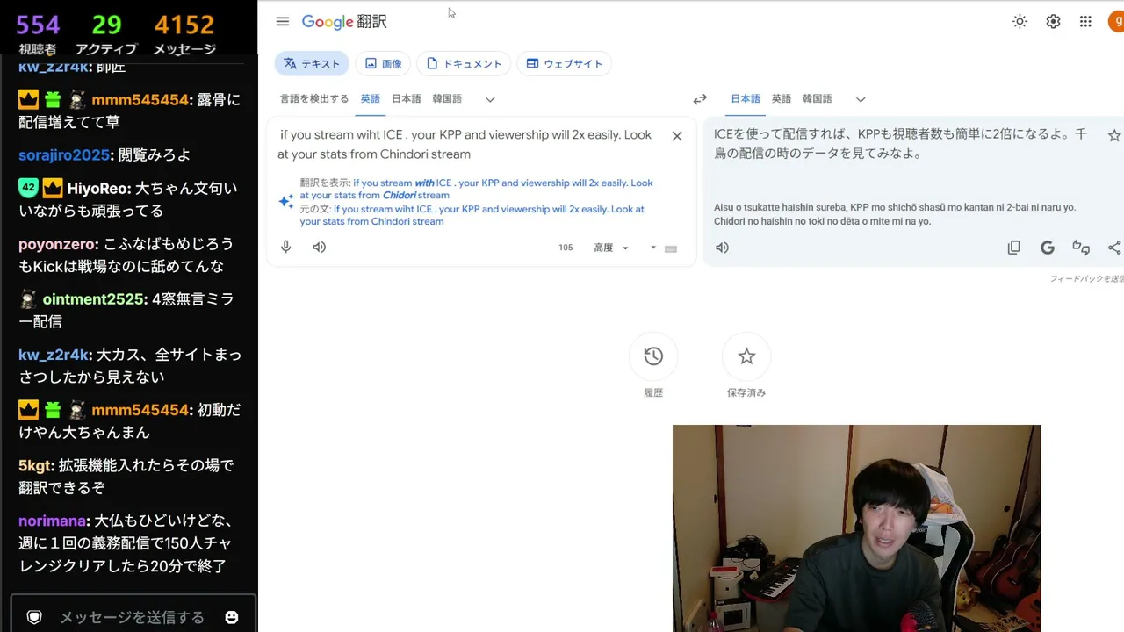Viewport: 1124px width, 632px height.
Task: Click the 42 level badge beside HiyoReo
Action: tap(27, 188)
